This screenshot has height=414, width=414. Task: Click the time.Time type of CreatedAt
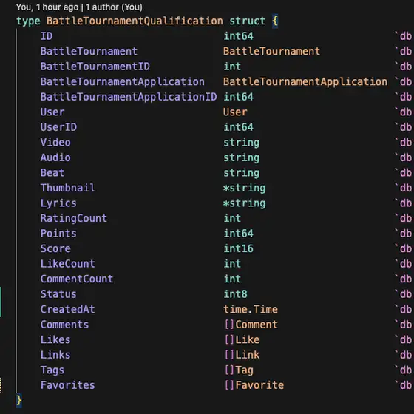point(251,309)
